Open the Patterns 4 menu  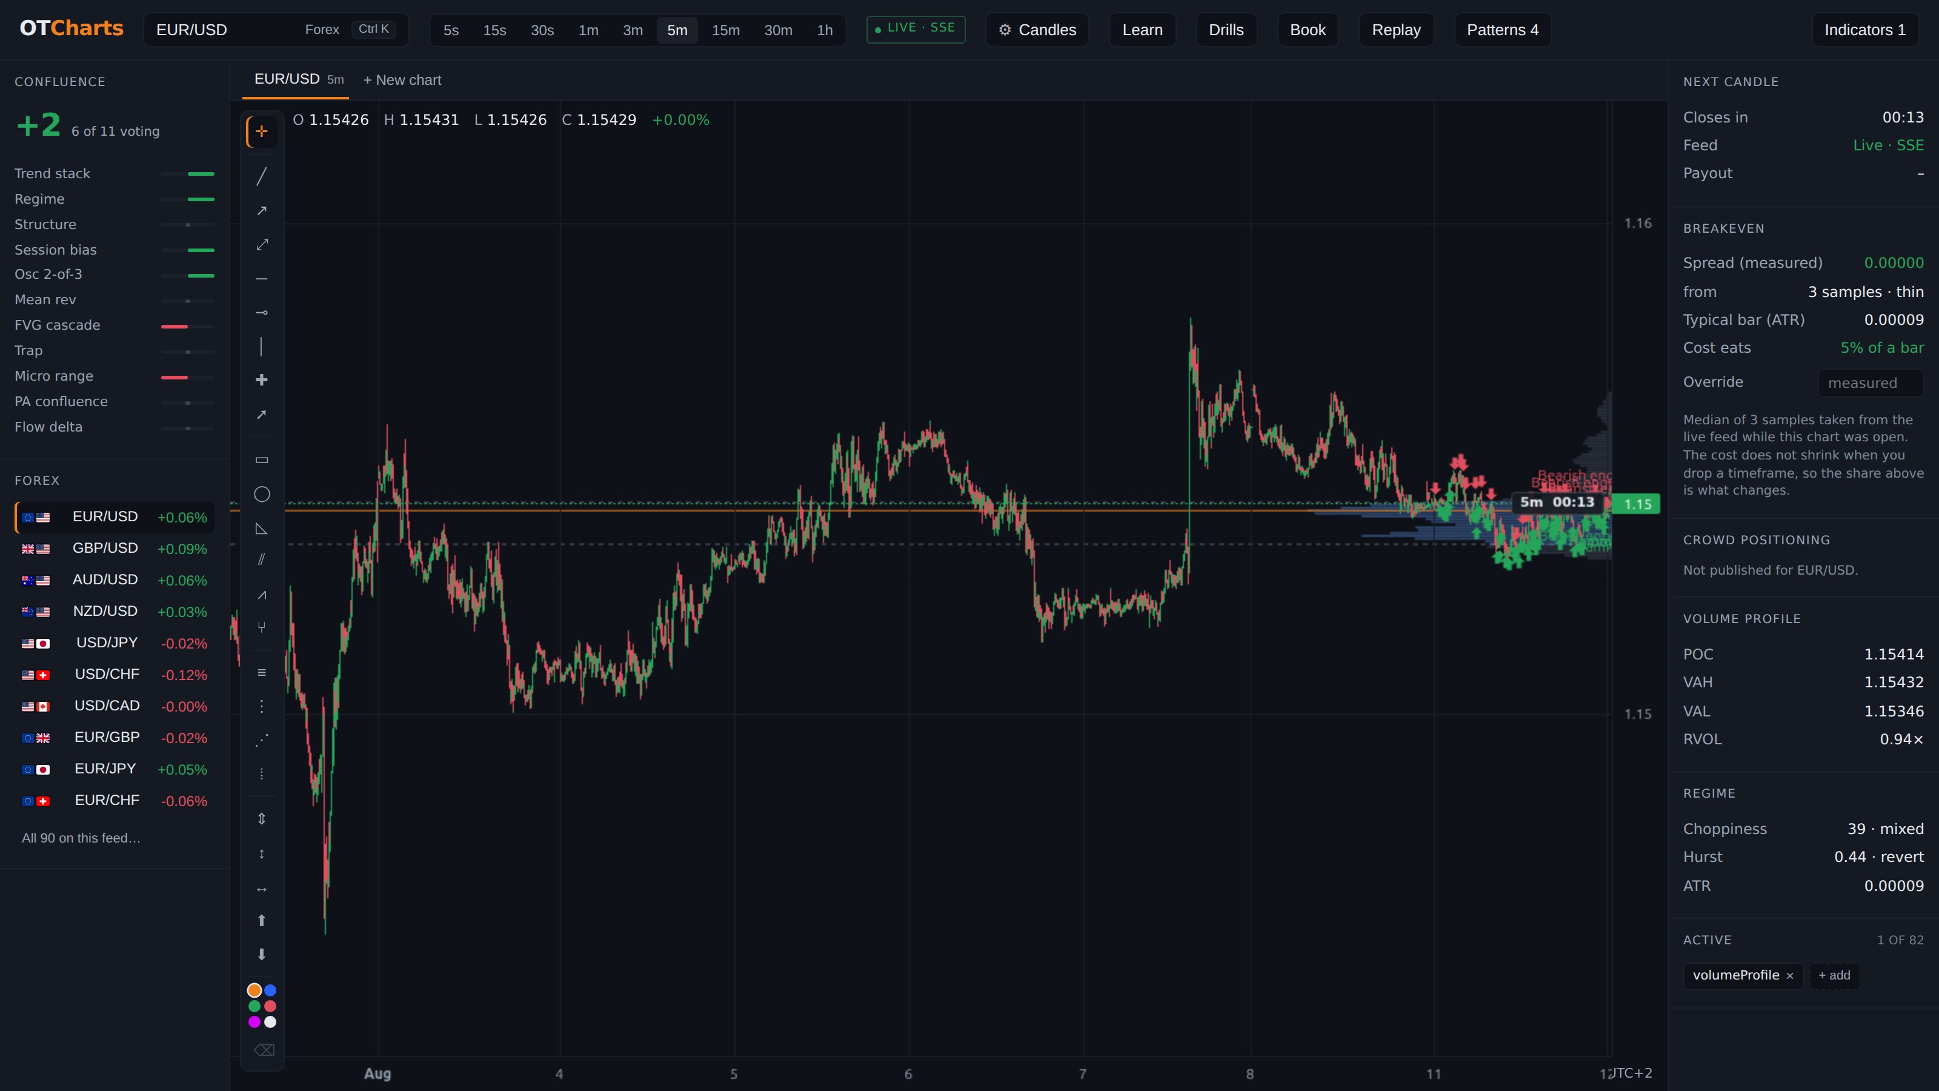click(x=1502, y=30)
